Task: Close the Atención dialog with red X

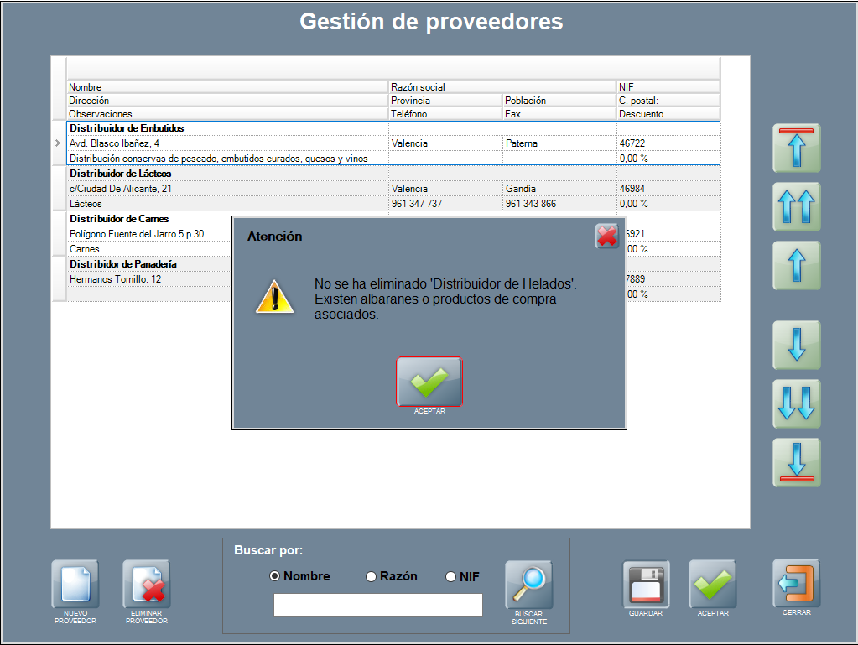Action: point(606,237)
